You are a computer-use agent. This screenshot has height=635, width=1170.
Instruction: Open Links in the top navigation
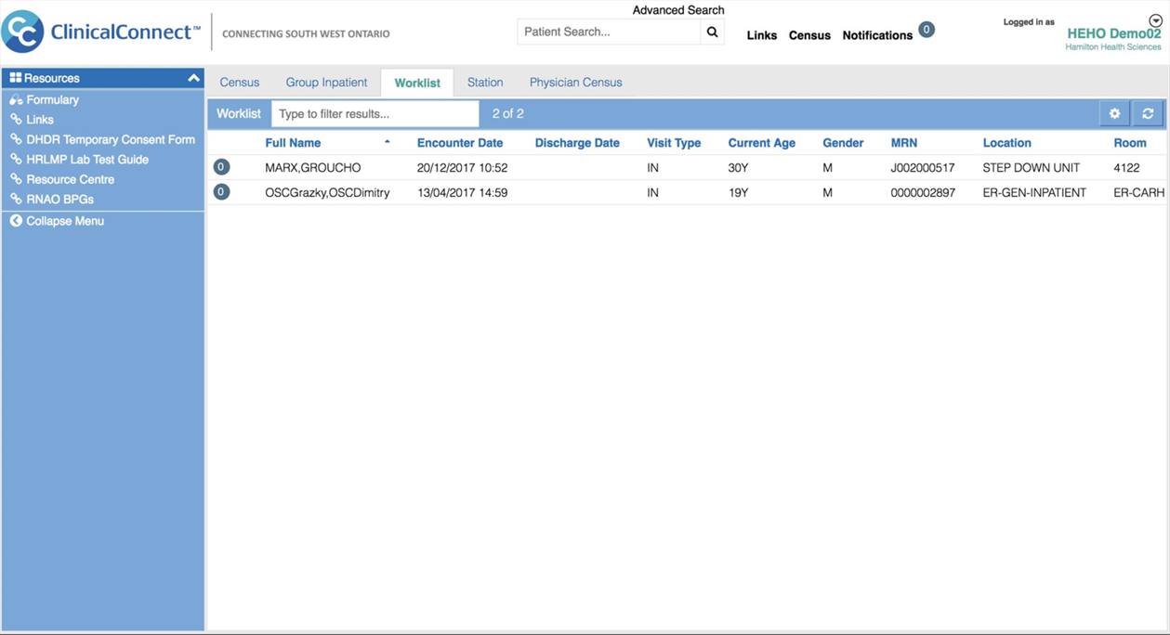tap(762, 35)
